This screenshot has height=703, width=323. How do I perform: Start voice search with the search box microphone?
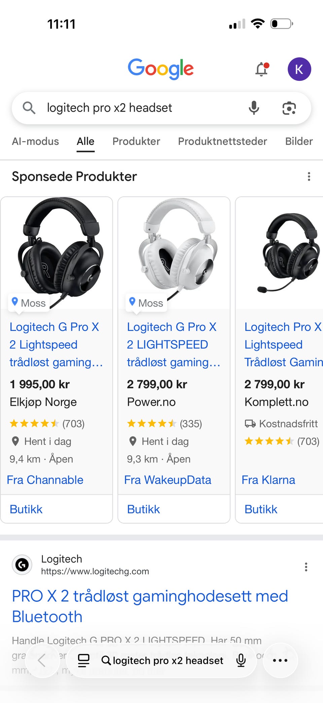(x=254, y=108)
